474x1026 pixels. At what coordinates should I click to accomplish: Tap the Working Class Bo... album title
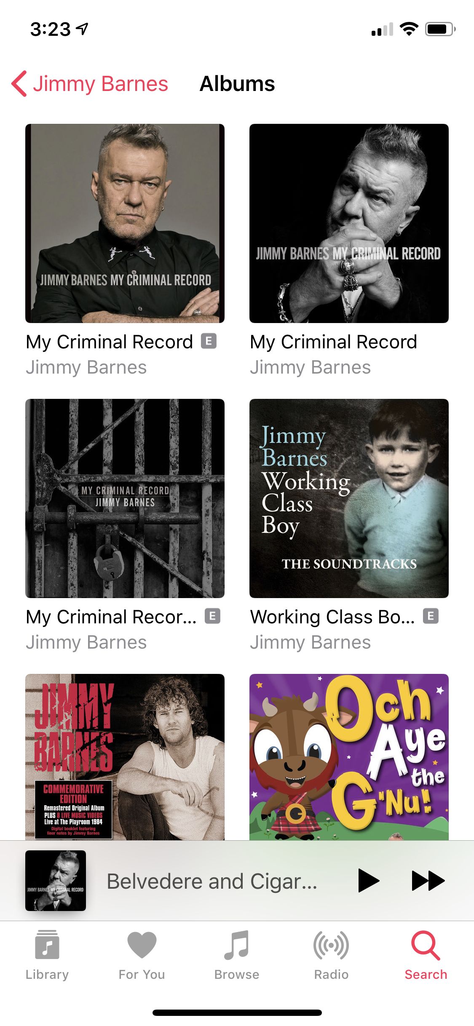(332, 617)
